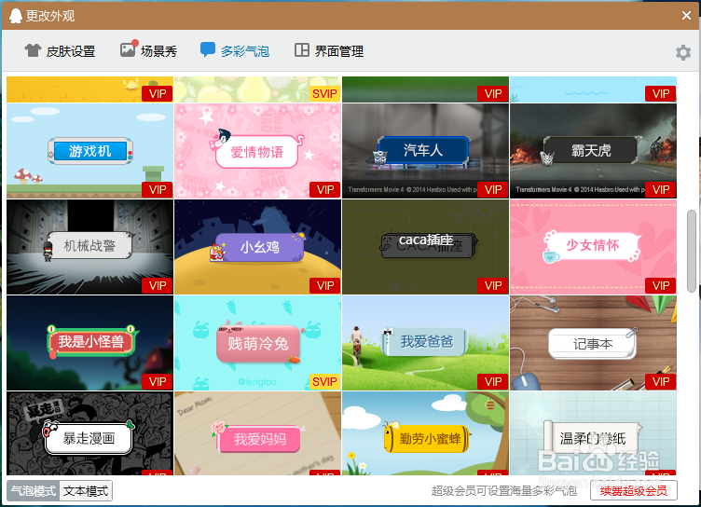Image resolution: width=701 pixels, height=507 pixels.
Task: Click the vertical scrollbar thumb
Action: tap(692, 251)
